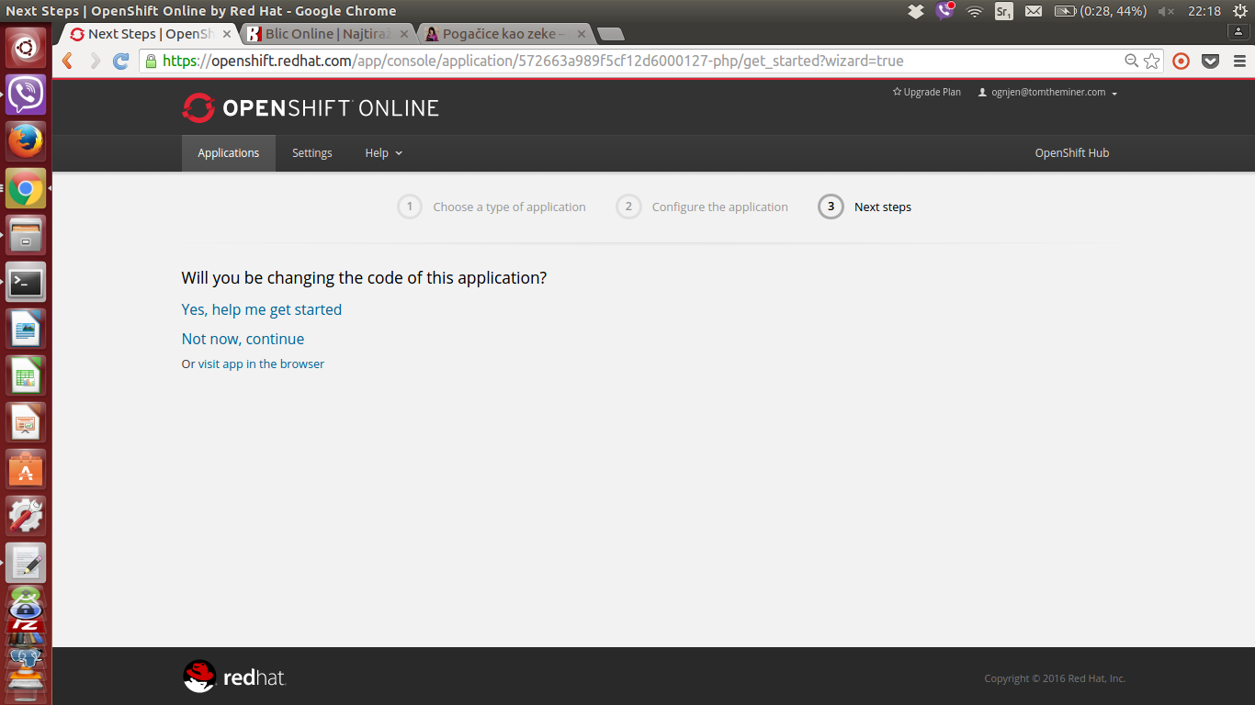1255x705 pixels.
Task: Bookmark this page with the star
Action: (x=1152, y=62)
